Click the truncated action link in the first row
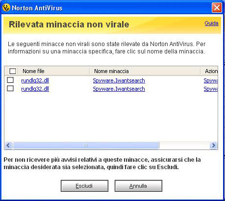The image size is (225, 201). (x=211, y=80)
